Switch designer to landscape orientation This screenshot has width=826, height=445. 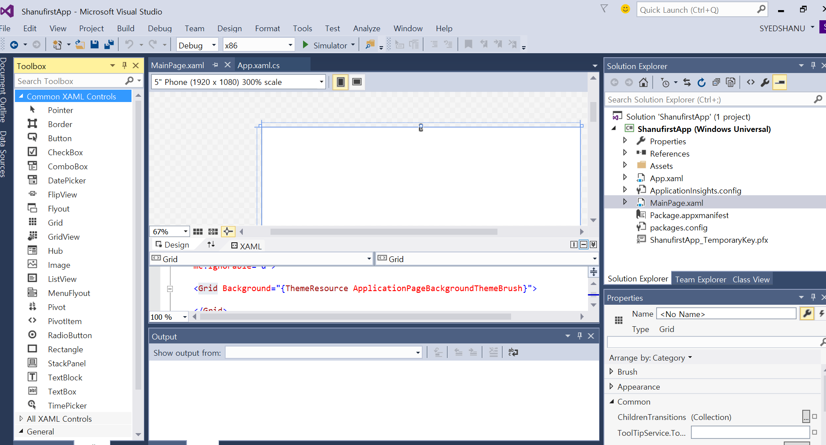pos(357,82)
